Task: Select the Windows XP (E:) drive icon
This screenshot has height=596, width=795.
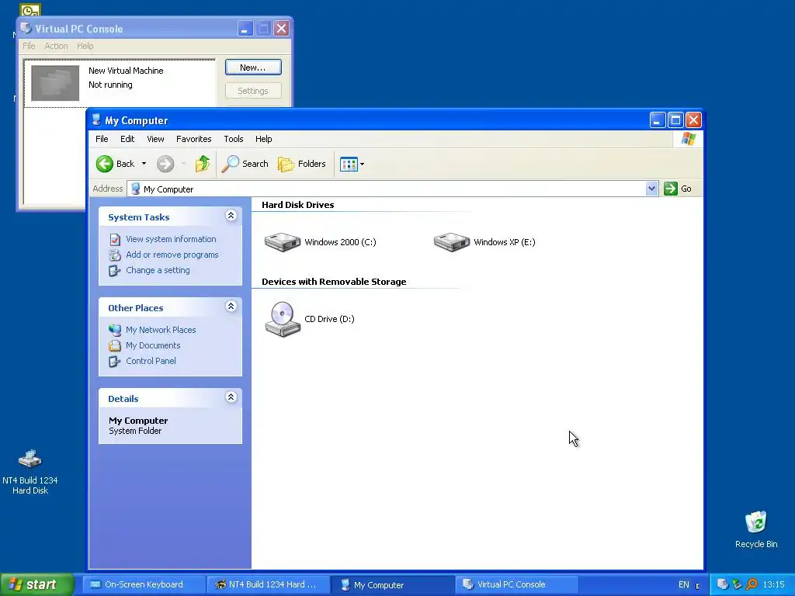Action: point(451,242)
